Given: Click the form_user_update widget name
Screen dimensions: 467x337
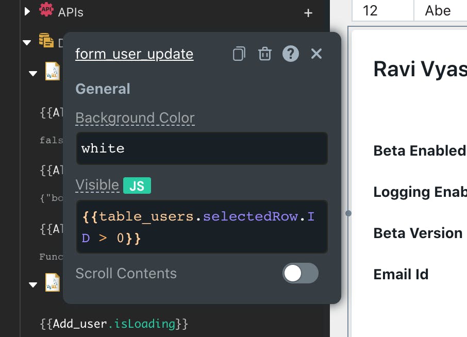Looking at the screenshot, I should coord(134,54).
